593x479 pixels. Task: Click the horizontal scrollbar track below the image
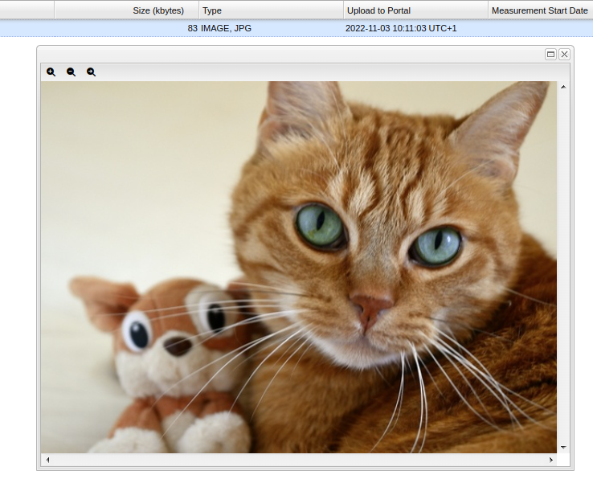pyautogui.click(x=299, y=460)
